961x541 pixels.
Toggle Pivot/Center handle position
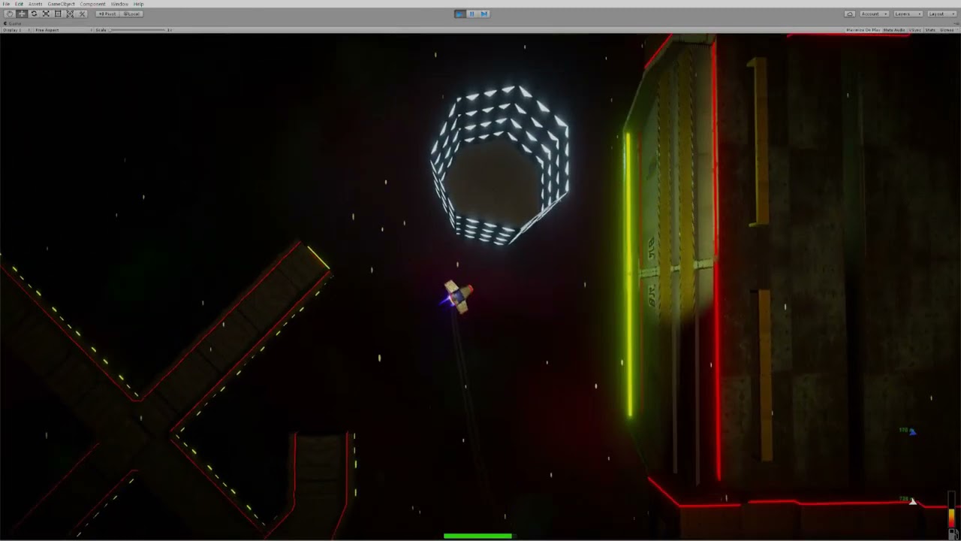click(x=107, y=14)
